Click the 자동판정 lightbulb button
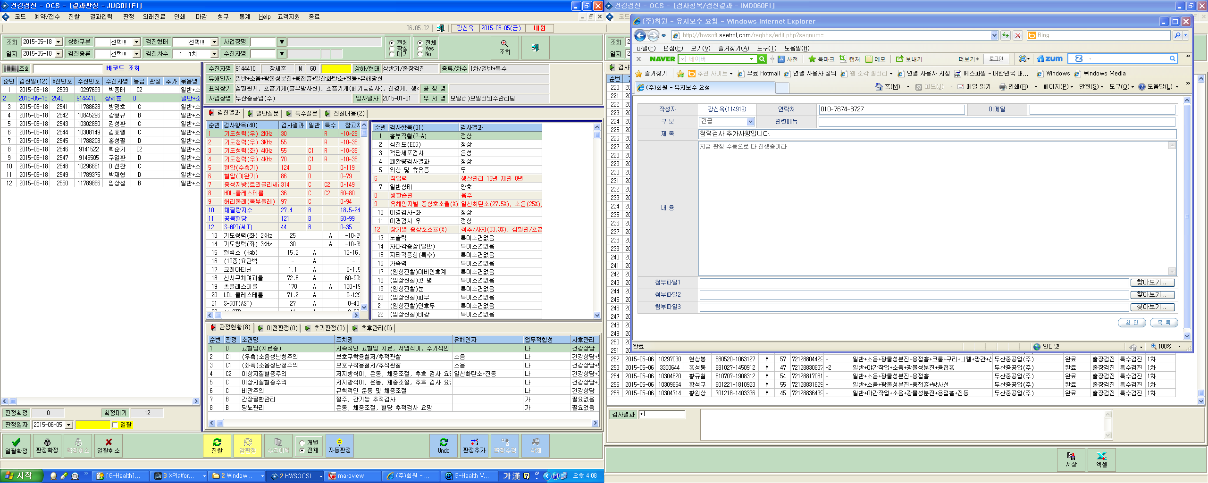This screenshot has width=1208, height=483. pyautogui.click(x=339, y=446)
